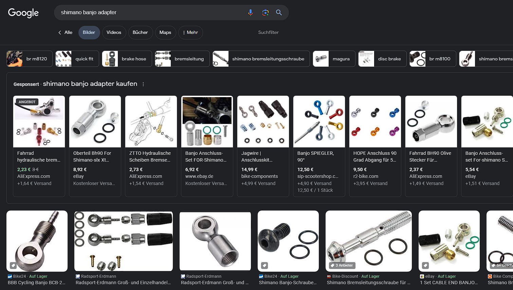Click 'Fahrrad hydraulische brem...' product title
The height and width of the screenshot is (290, 513).
point(39,157)
